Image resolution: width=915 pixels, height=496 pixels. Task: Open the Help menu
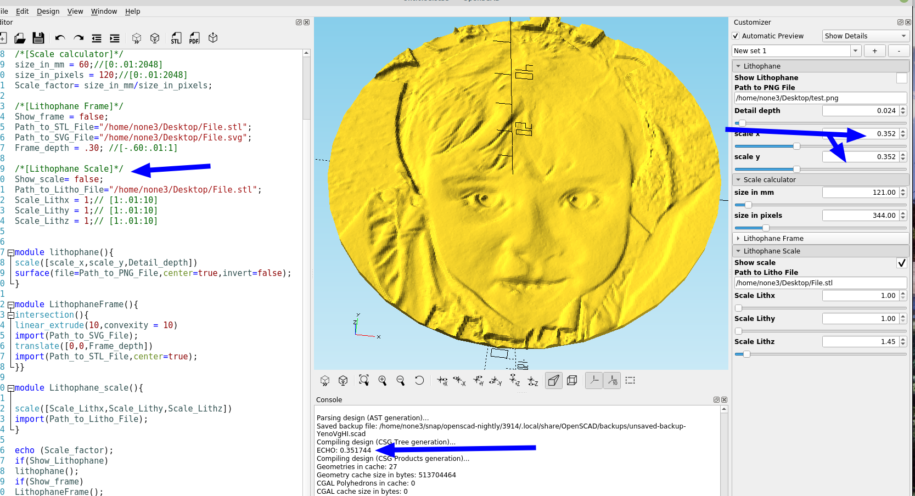click(x=132, y=11)
